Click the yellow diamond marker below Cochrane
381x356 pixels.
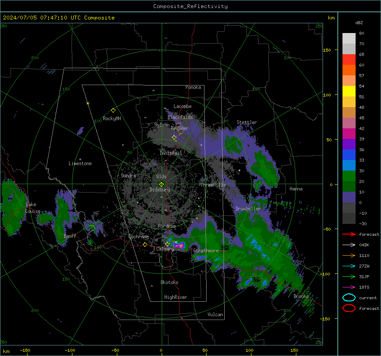coord(145,244)
